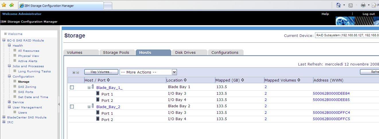Open All Resources in sidebar
The height and width of the screenshot is (139, 379).
(x=29, y=51)
